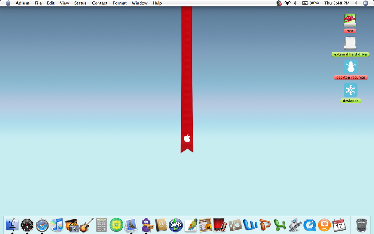
Task: Launch The Sims 2 from dock
Action: click(176, 225)
